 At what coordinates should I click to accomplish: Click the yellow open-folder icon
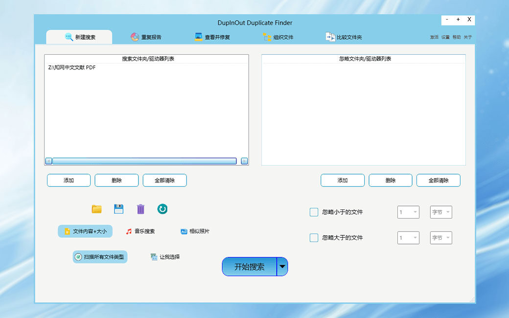[96, 209]
